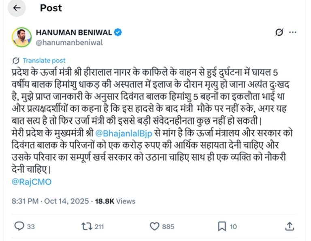Image resolution: width=311 pixels, height=241 pixels.
Task: Click Translate post link
Action: click(x=44, y=60)
